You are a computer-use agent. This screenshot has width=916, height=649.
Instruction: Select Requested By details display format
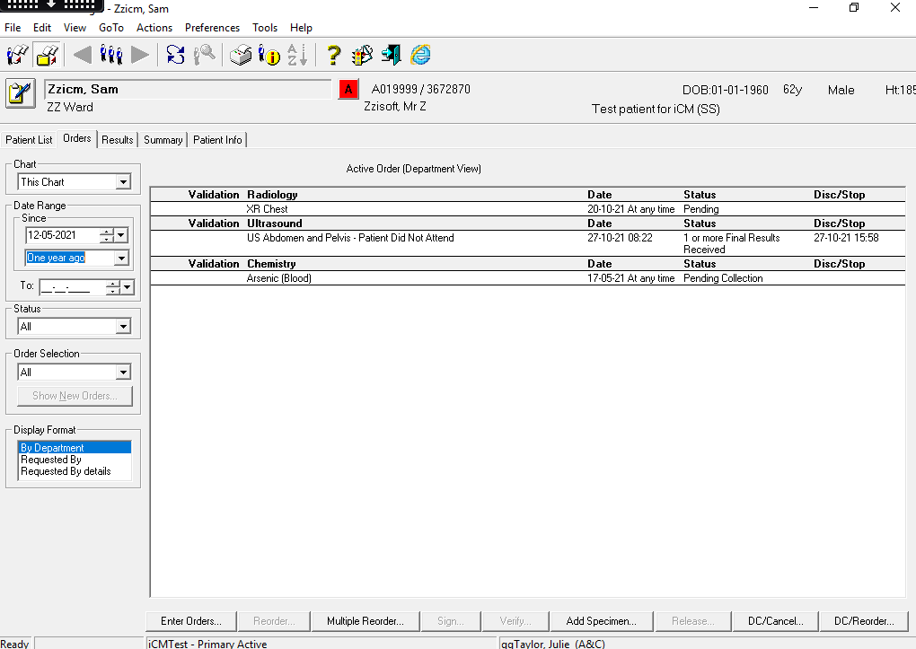[x=75, y=471]
